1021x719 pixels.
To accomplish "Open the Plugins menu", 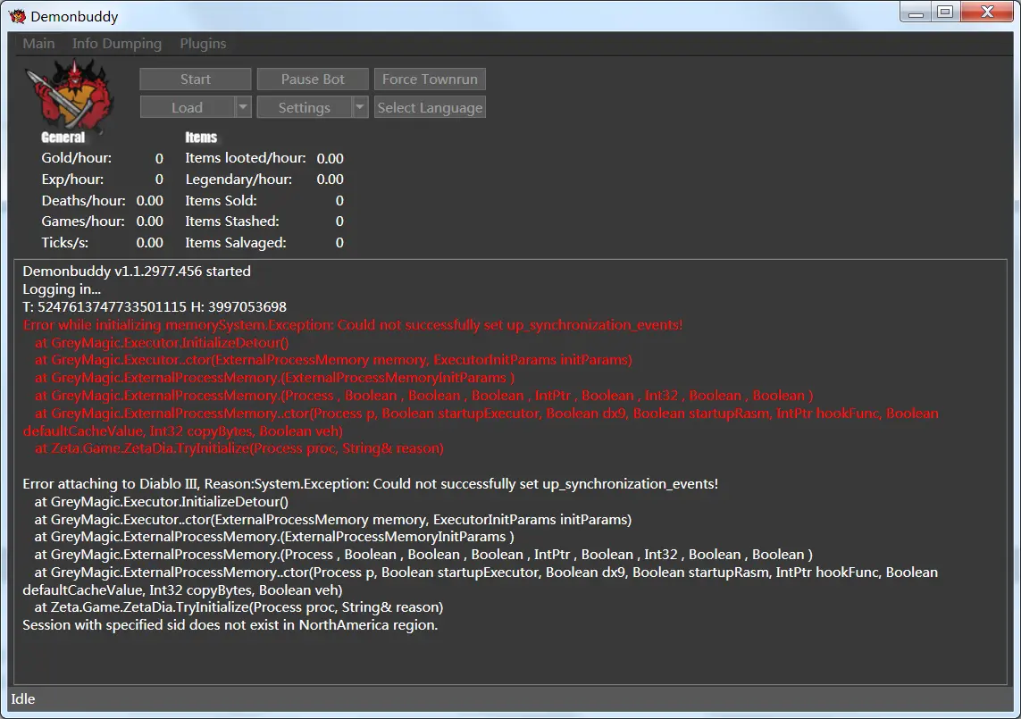I will 203,44.
